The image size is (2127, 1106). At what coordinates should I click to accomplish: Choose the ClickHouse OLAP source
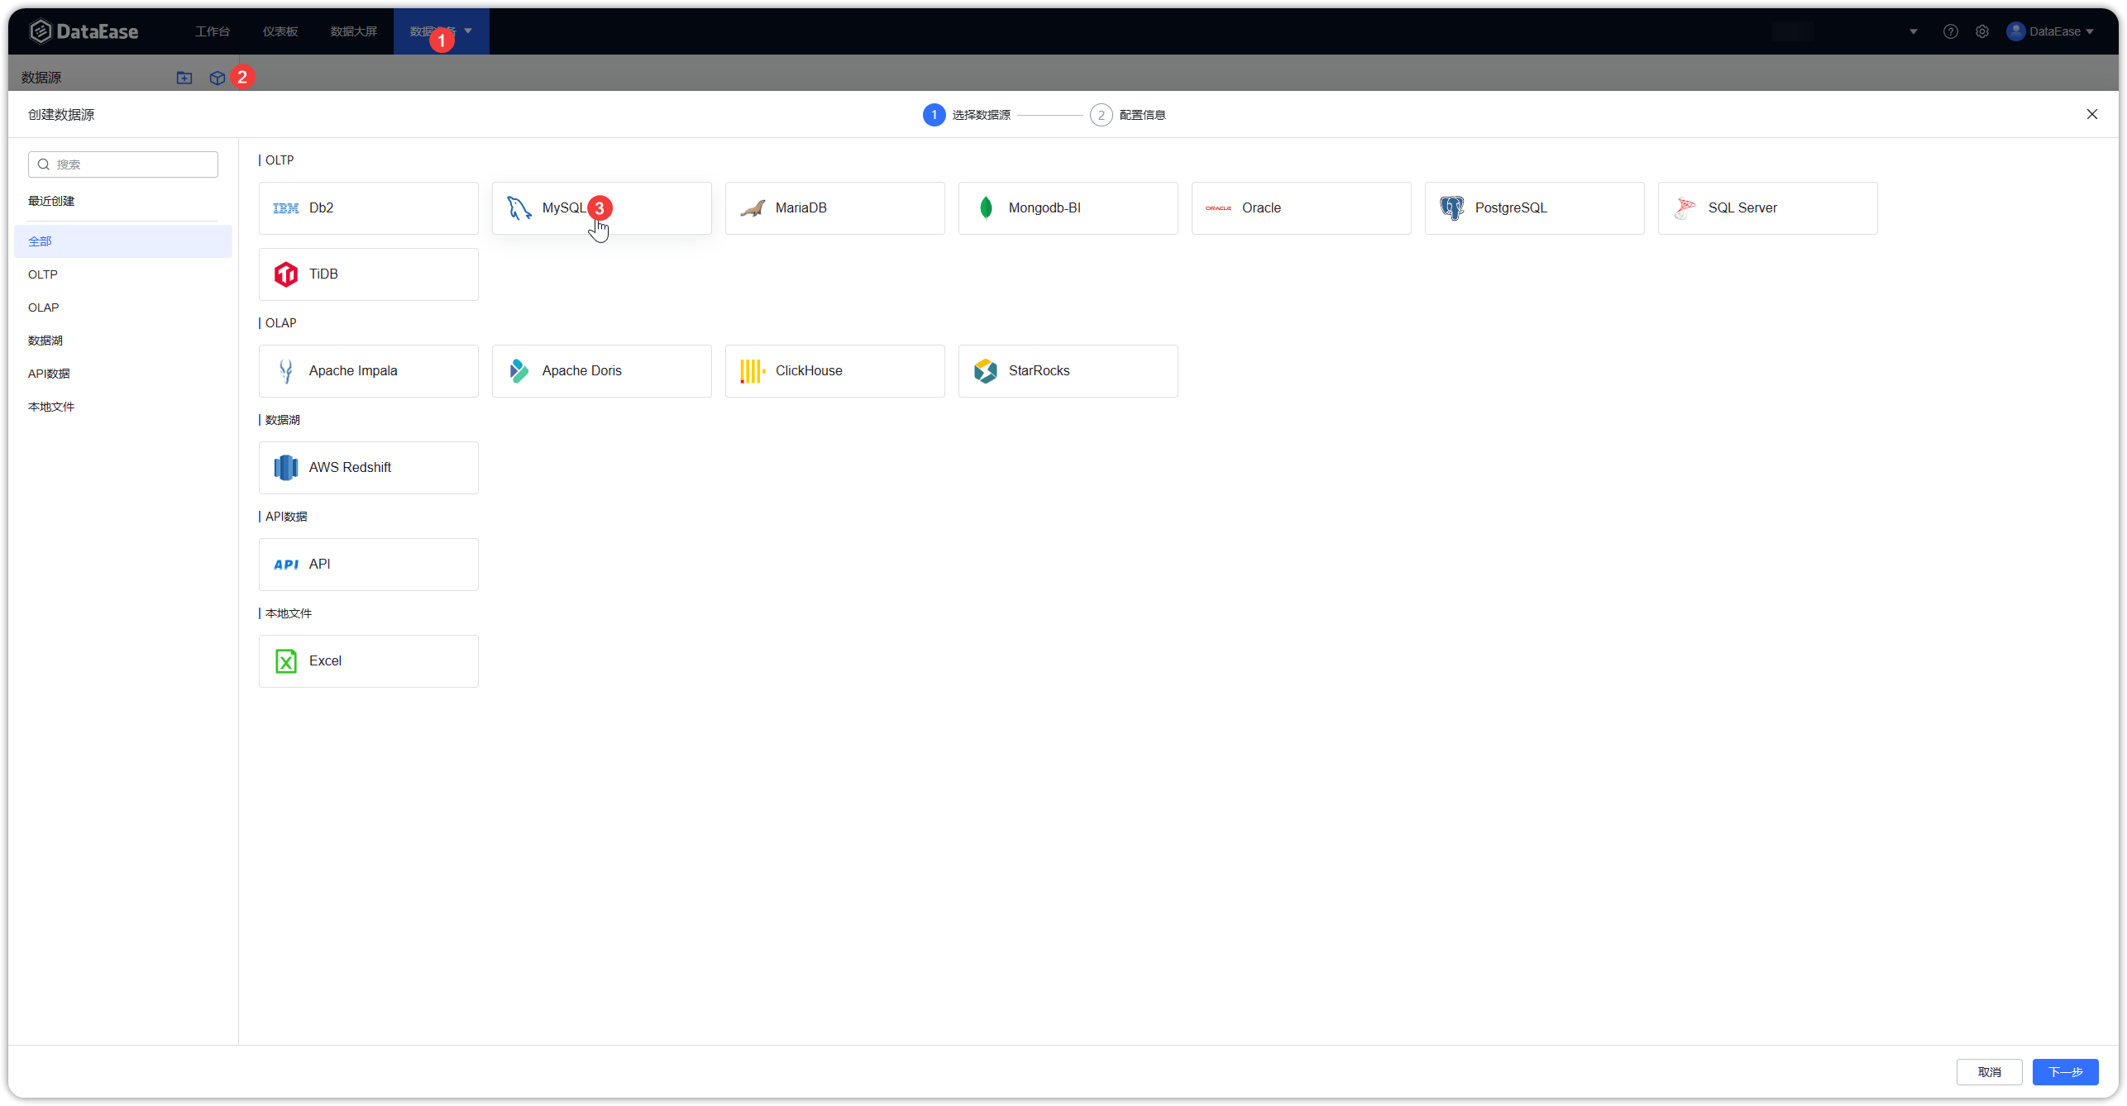[834, 370]
